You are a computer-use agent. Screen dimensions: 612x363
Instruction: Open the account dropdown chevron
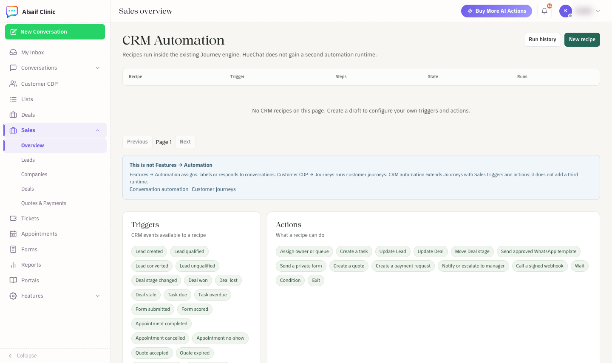tap(598, 11)
